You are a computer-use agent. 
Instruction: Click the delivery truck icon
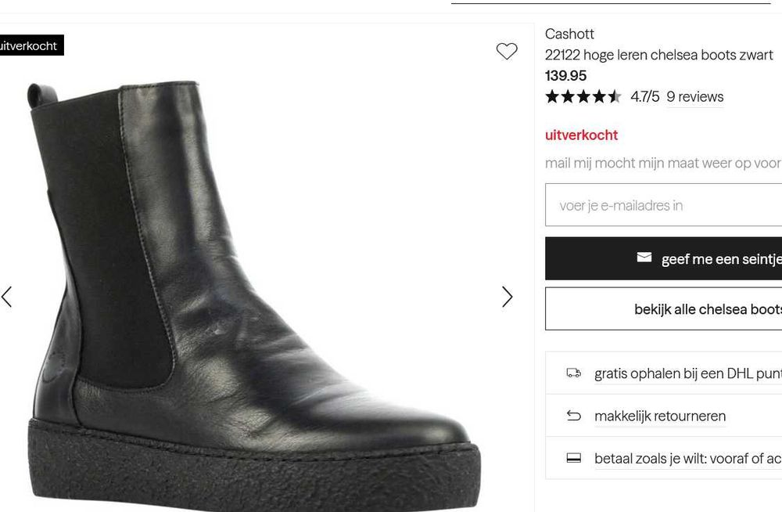click(574, 373)
